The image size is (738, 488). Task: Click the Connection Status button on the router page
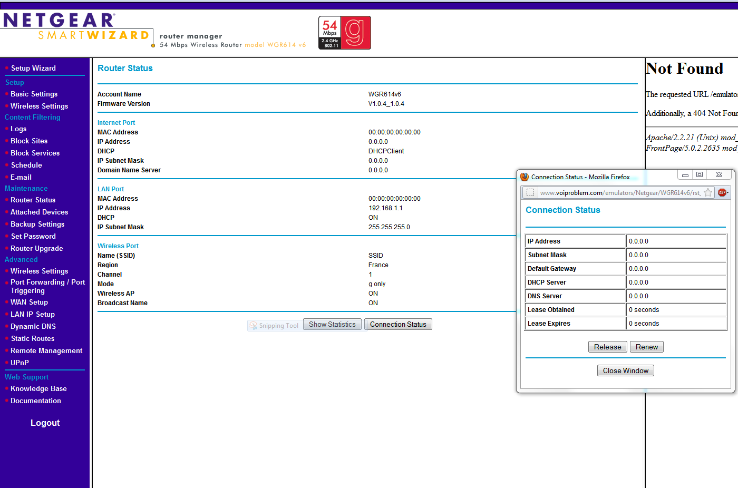click(x=398, y=325)
